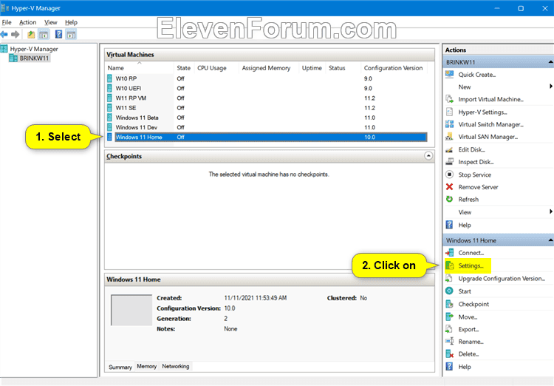Viewport: 554px width, 386px height.
Task: Click the Quick Create icon
Action: [449, 74]
